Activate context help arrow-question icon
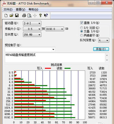 tap(46, 16)
